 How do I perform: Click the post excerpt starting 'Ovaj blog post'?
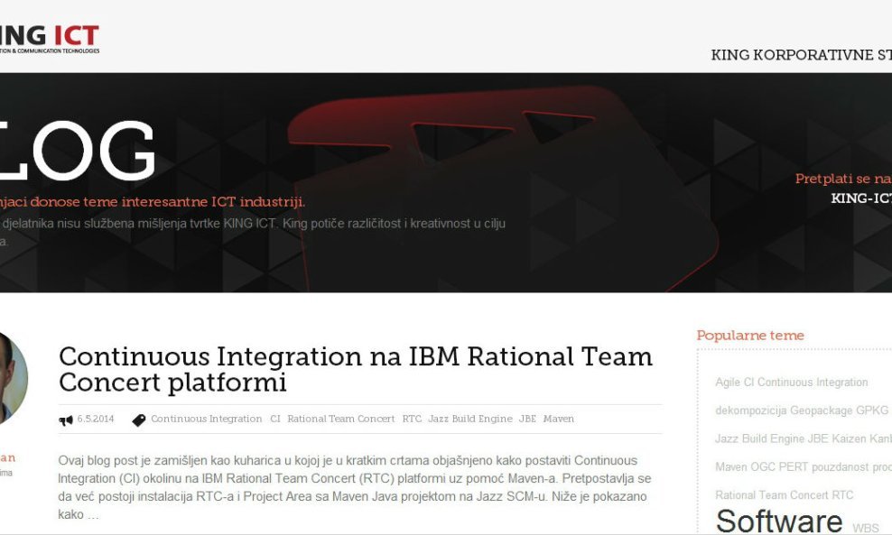pos(355,487)
